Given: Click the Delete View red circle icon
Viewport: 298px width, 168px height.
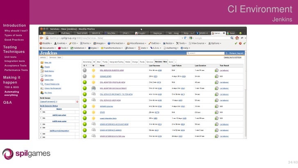Looking at the screenshot, I should click(42, 80).
